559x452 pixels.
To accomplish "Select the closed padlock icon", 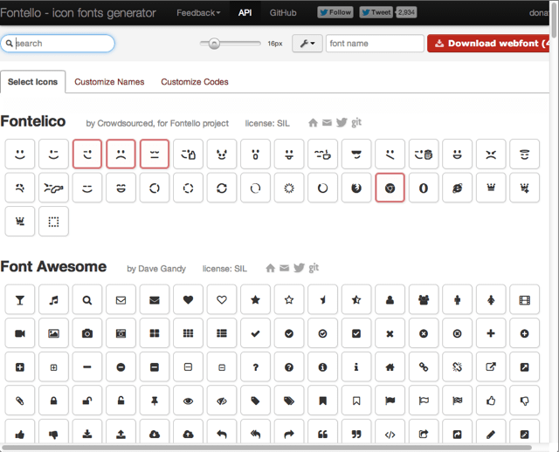I will (x=53, y=401).
